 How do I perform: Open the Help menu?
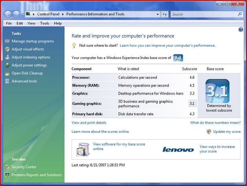(58, 23)
